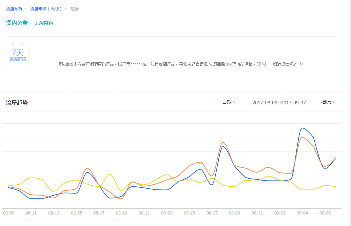
Task: Click the 09-06 axis label
Action: [325, 213]
